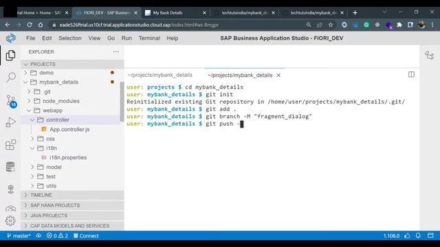Collapse the i18n folder

(x=32, y=148)
